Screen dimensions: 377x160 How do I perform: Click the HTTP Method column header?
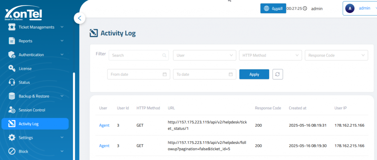pyautogui.click(x=148, y=108)
